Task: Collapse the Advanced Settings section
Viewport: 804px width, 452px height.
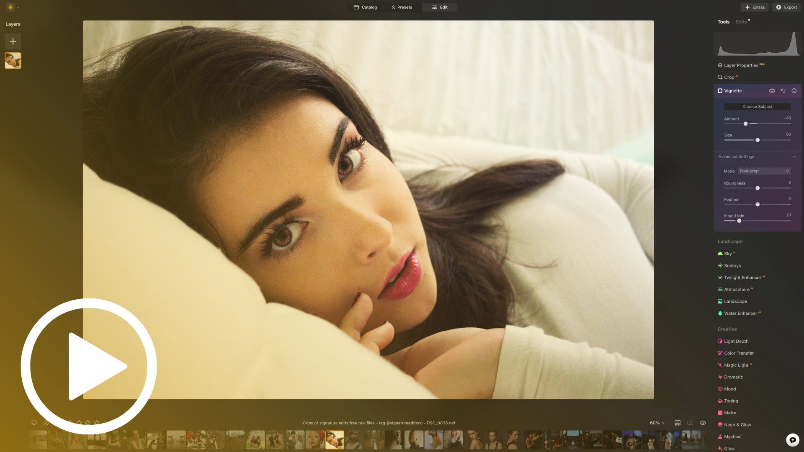Action: (794, 157)
